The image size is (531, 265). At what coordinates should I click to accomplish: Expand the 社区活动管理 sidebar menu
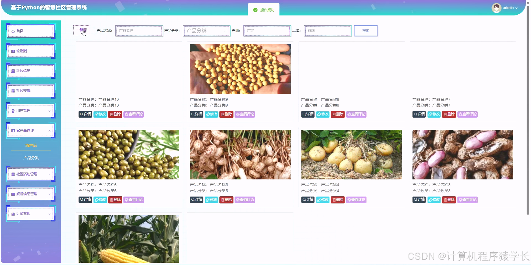(31, 174)
